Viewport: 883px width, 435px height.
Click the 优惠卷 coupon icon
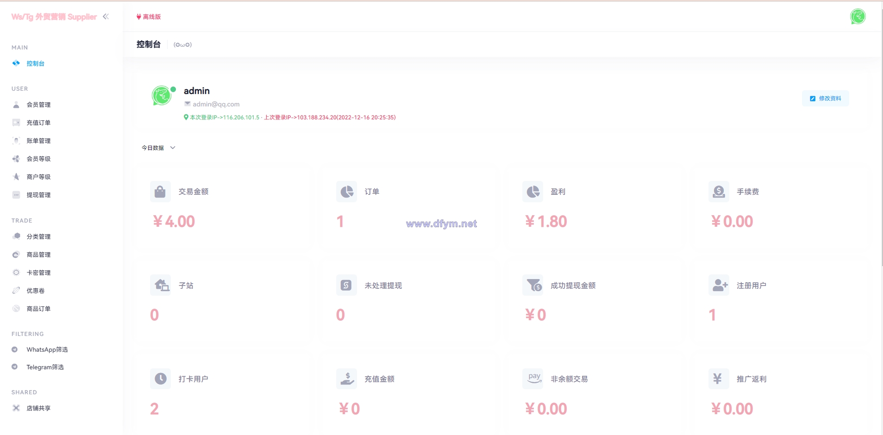16,291
